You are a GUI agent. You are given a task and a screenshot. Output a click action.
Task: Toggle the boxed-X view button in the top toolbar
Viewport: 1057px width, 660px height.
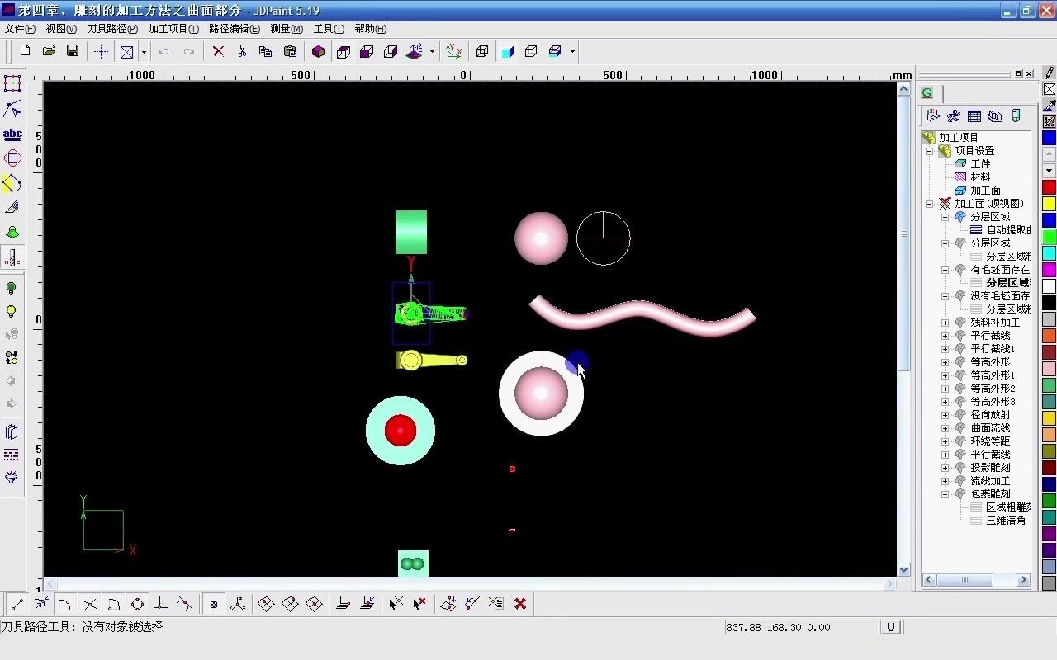coord(126,51)
